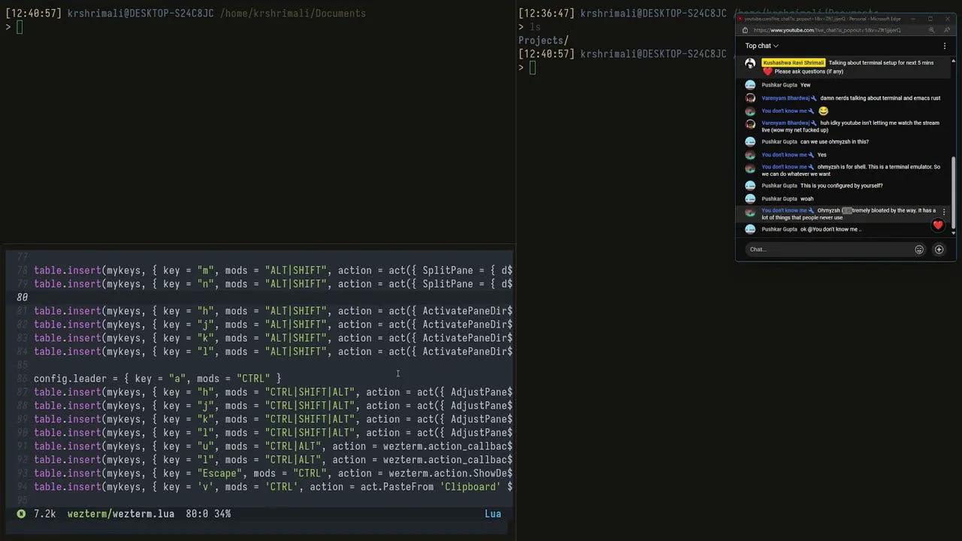This screenshot has height=541, width=962.
Task: Click the site security lock icon in the address bar
Action: tap(745, 30)
